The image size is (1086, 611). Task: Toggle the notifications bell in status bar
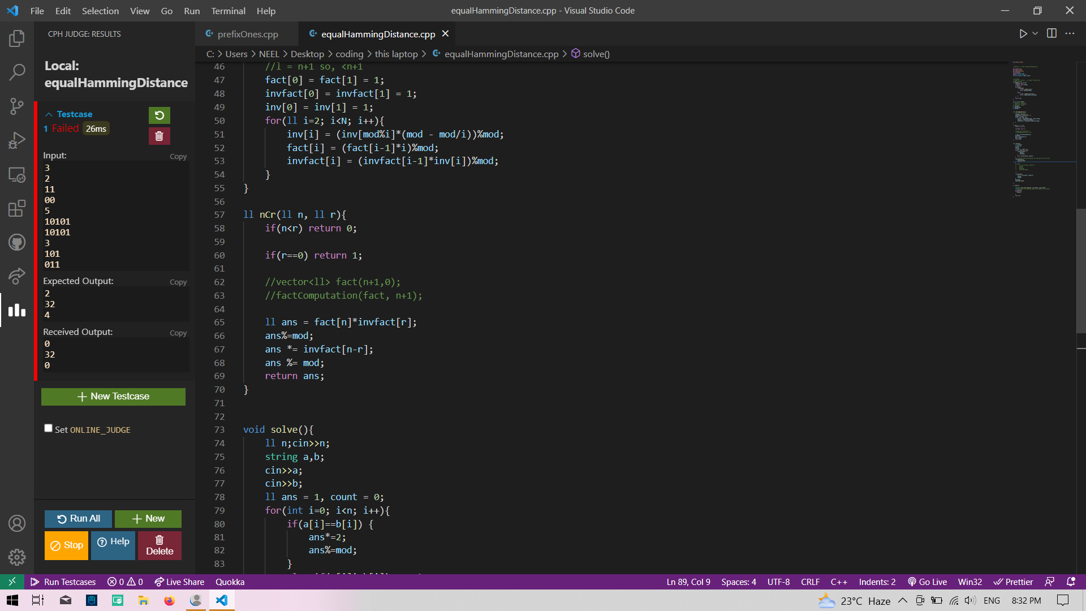tap(1072, 582)
